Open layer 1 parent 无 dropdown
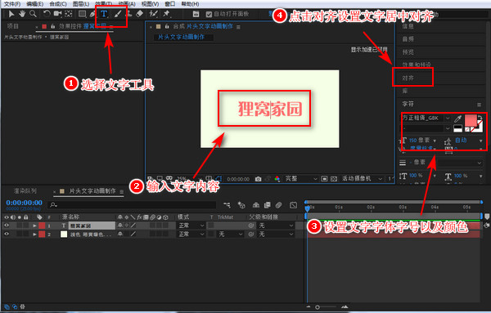 [276, 226]
